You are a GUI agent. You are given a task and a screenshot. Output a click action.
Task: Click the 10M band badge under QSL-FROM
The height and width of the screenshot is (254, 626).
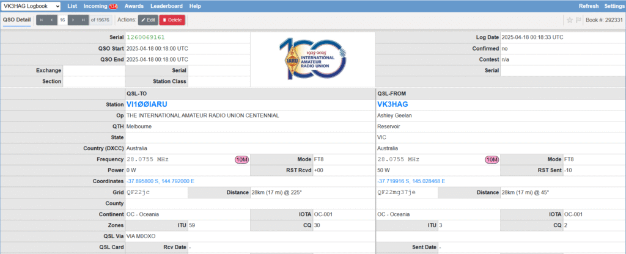(491, 159)
